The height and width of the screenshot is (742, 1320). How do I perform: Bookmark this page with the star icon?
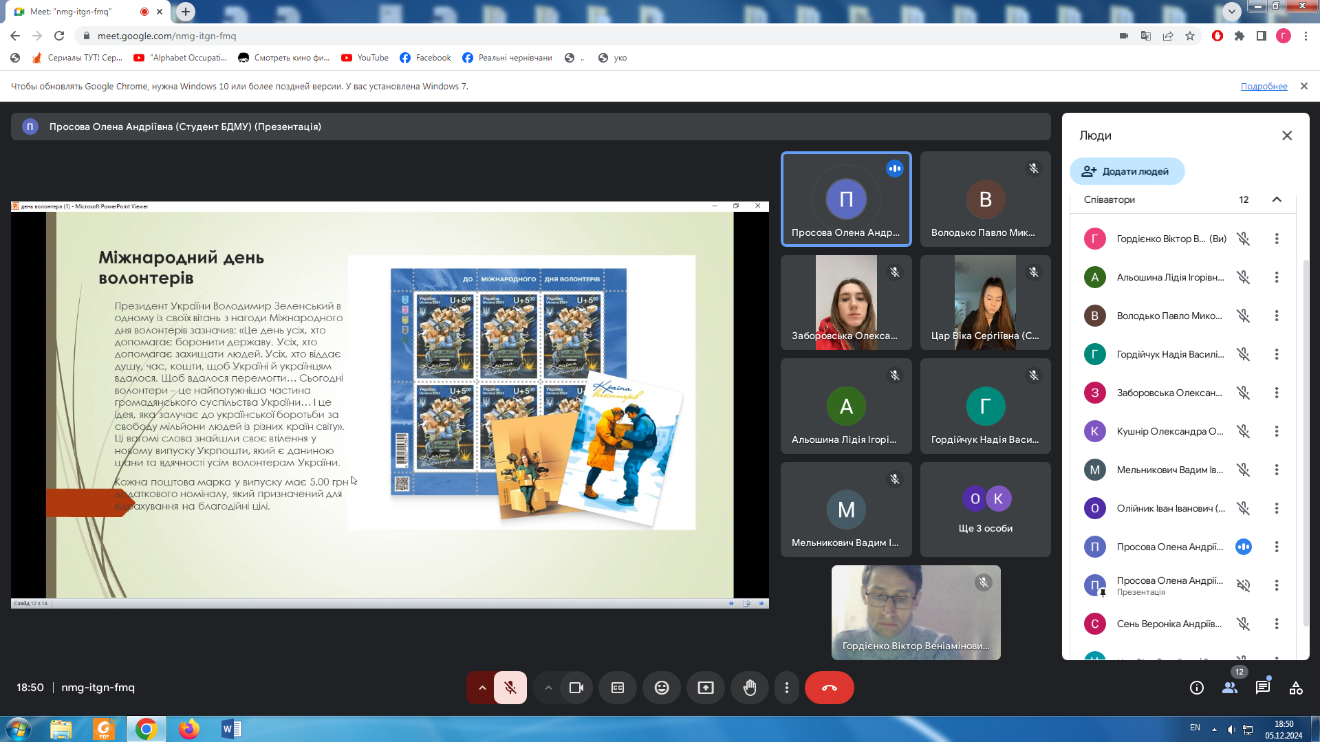(1190, 36)
